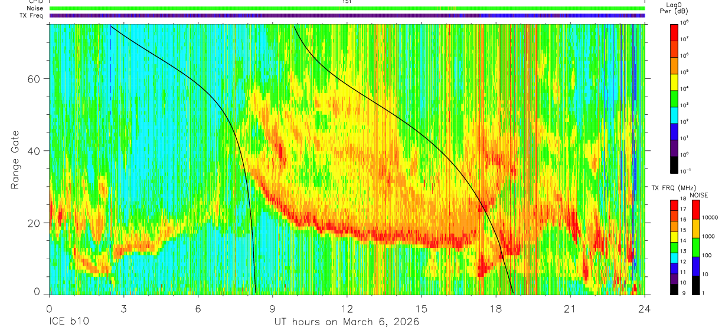Click the blue segment of NOISE colorbar

[695, 265]
